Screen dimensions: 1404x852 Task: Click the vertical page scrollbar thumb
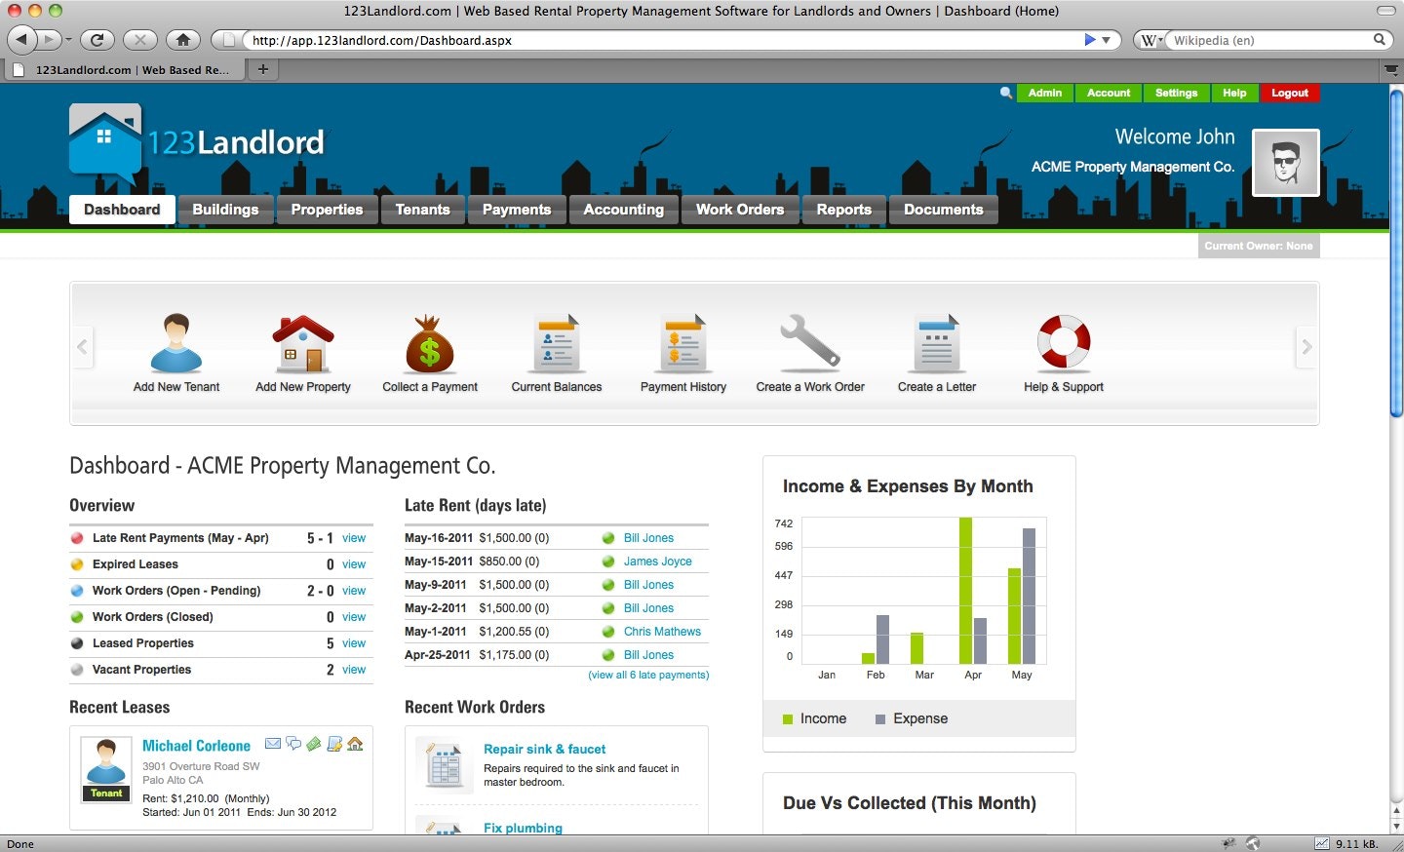pos(1396,252)
